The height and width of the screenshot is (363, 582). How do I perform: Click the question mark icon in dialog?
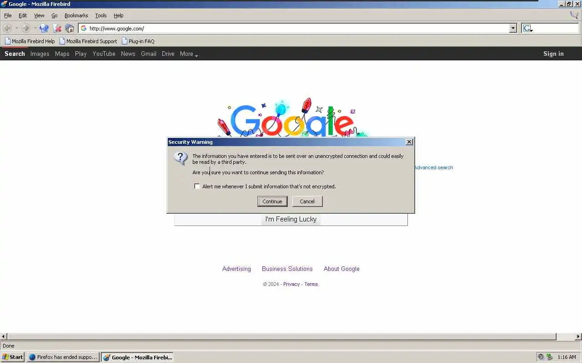click(x=181, y=158)
